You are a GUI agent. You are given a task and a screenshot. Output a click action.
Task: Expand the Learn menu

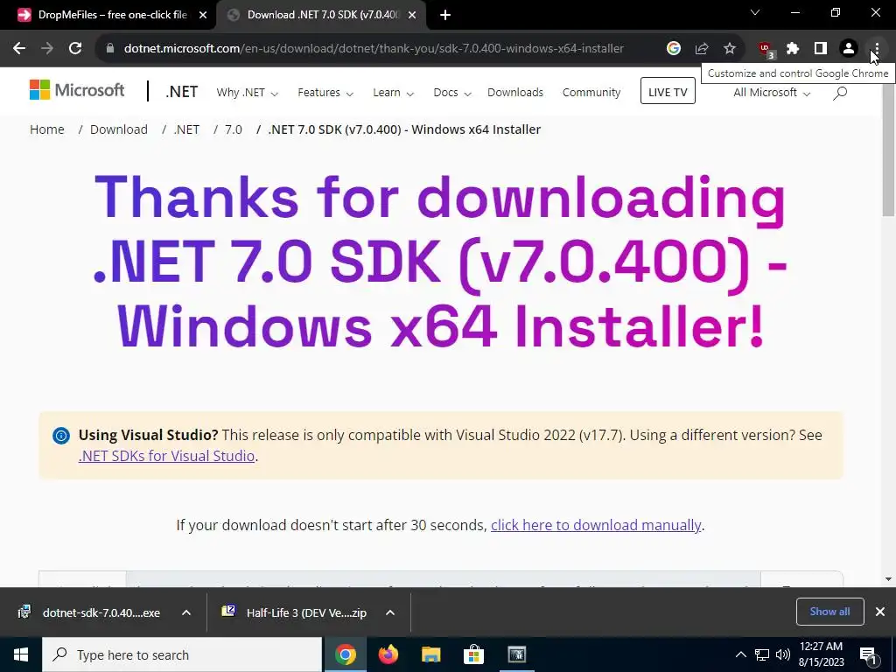click(x=393, y=93)
